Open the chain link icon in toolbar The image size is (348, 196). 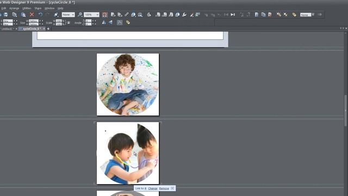click(x=127, y=15)
